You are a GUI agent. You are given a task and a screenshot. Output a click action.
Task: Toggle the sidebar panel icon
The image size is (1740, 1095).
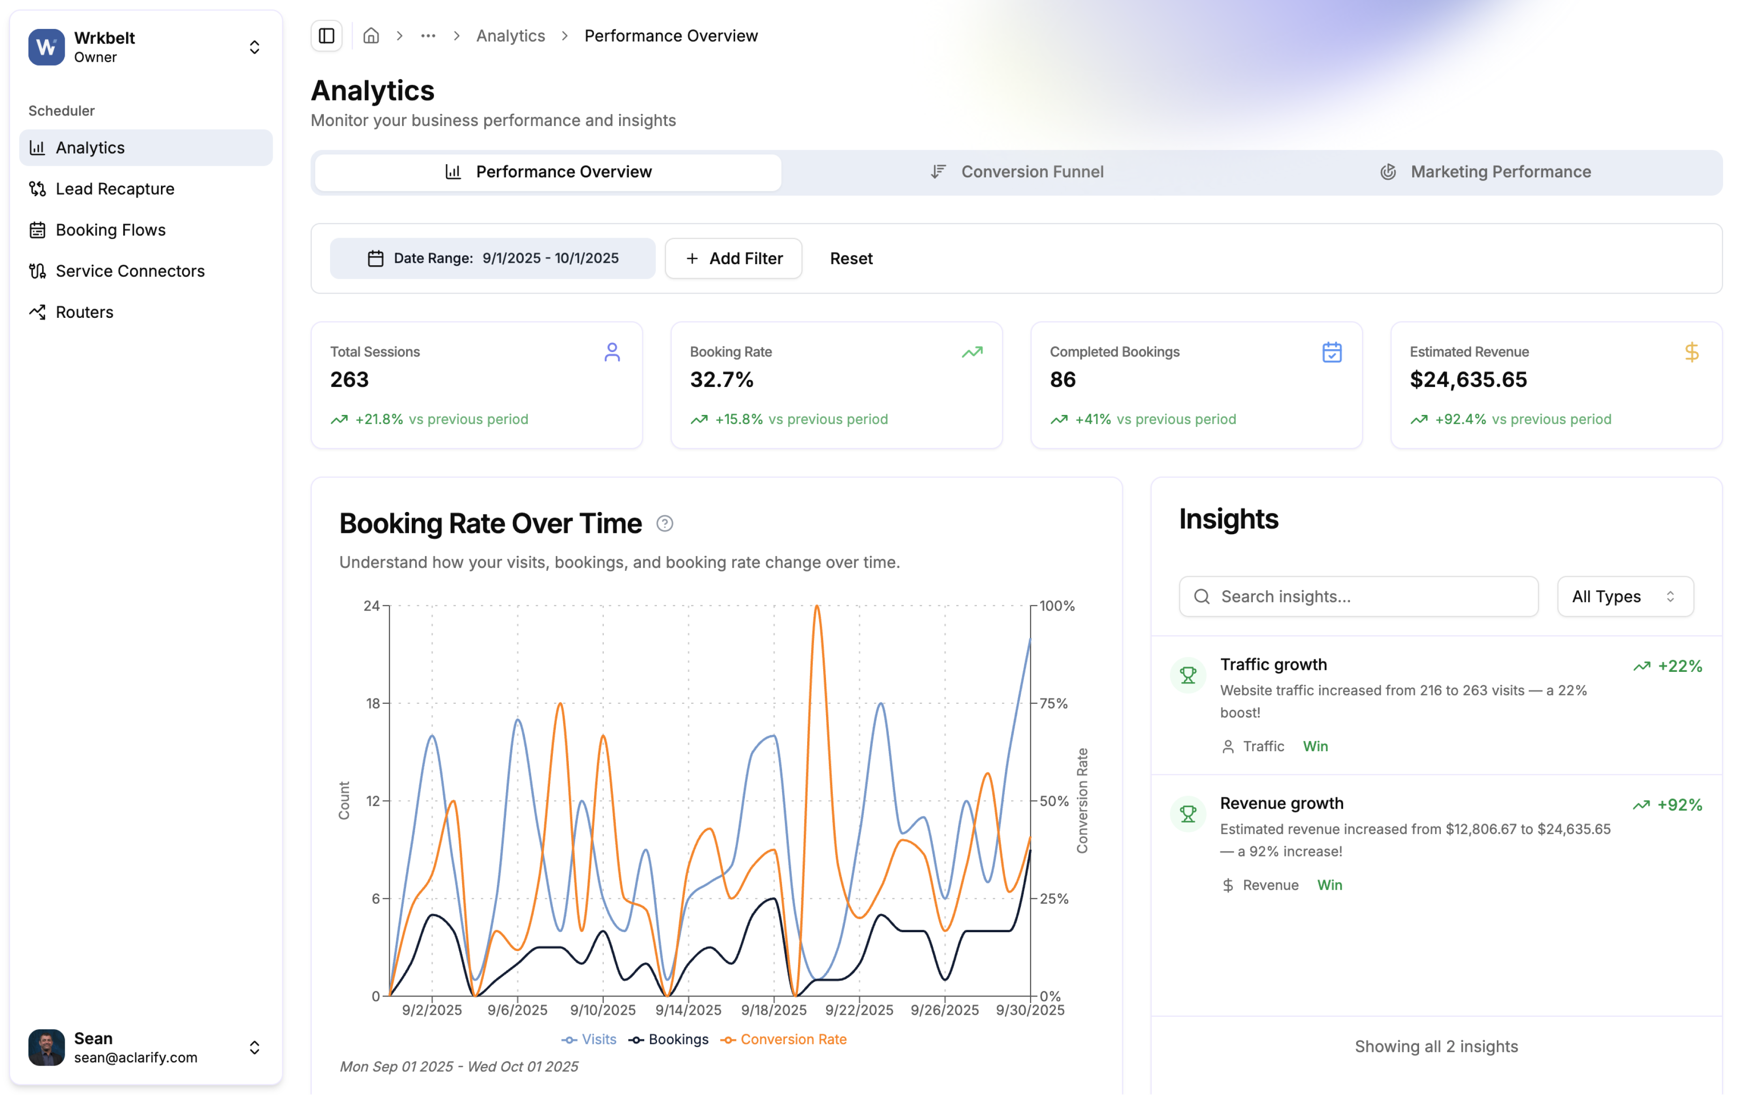pos(327,35)
